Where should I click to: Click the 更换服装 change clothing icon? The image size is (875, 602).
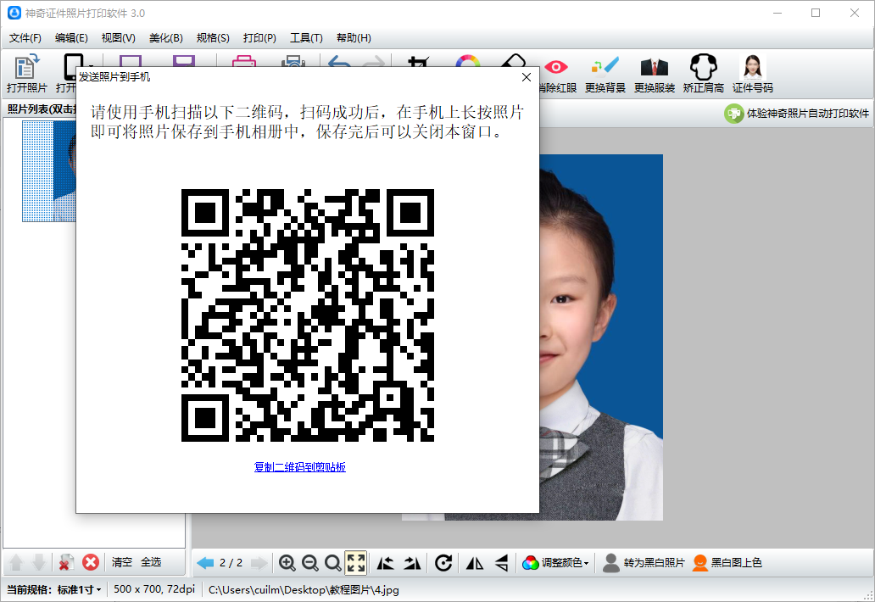pos(654,74)
